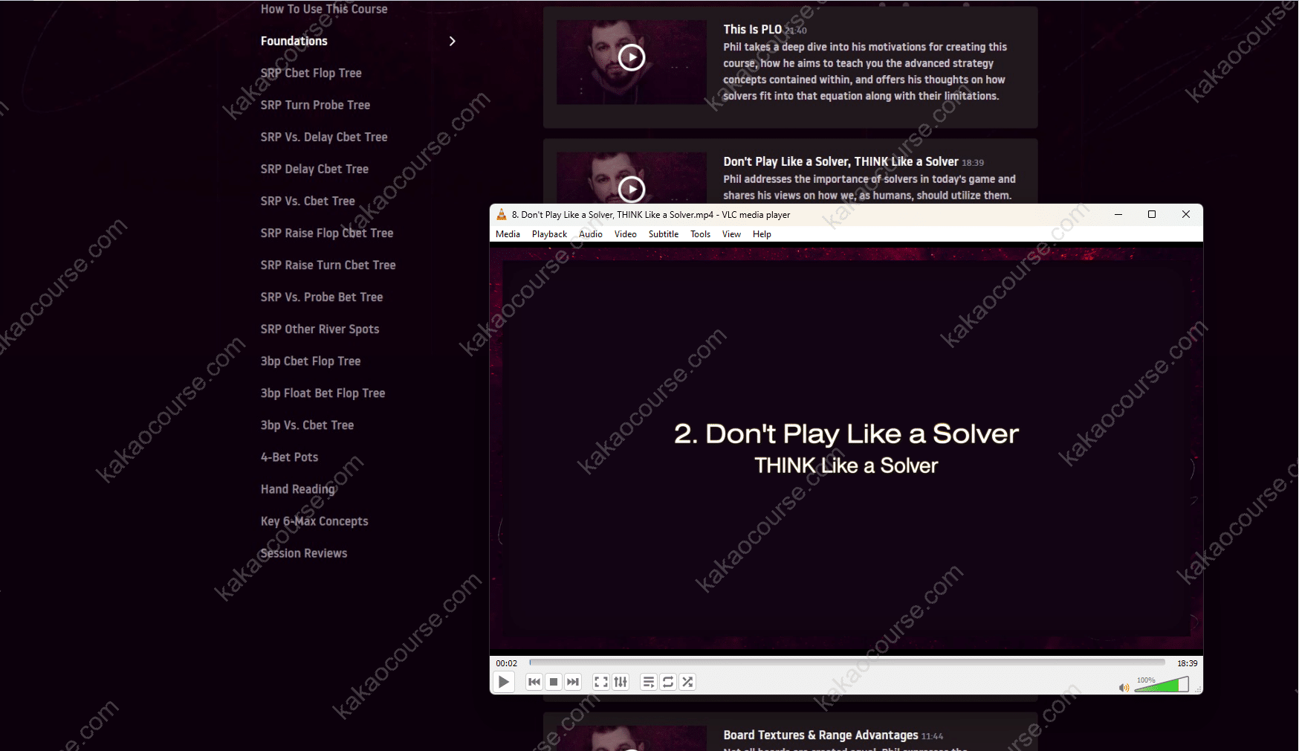Go to Hand Reading section
1299x751 pixels.
(x=297, y=489)
